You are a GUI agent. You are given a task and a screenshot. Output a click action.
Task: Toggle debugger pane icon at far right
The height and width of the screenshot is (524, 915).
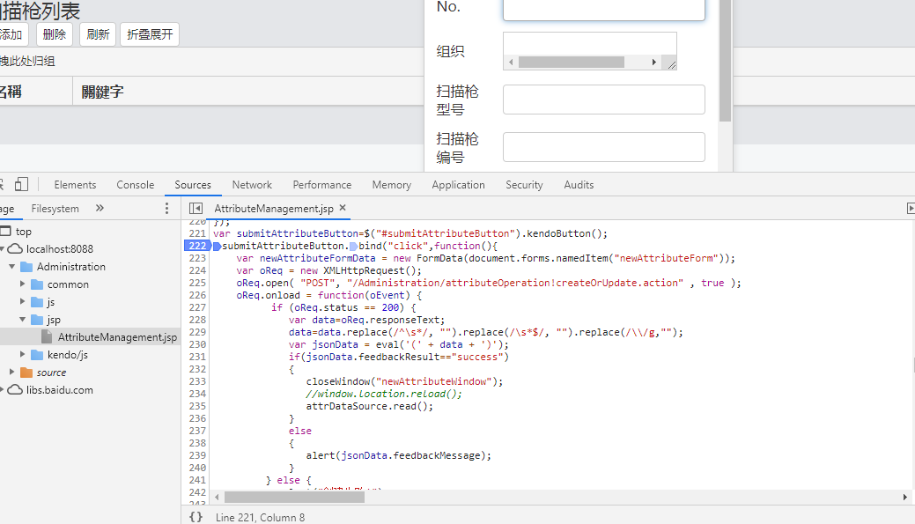tap(911, 209)
